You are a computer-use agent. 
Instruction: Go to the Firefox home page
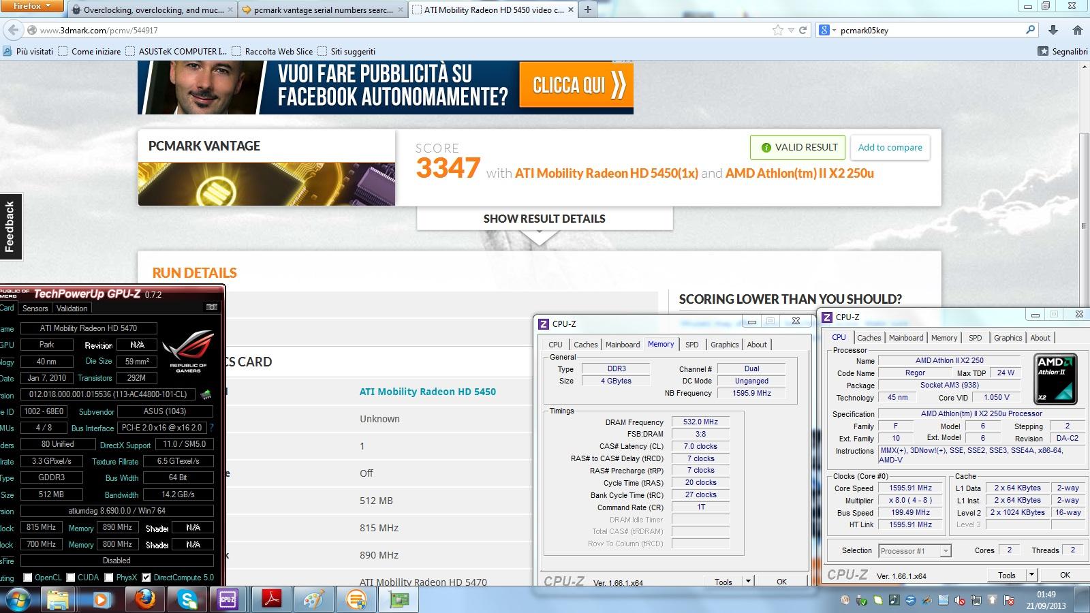tap(1077, 30)
